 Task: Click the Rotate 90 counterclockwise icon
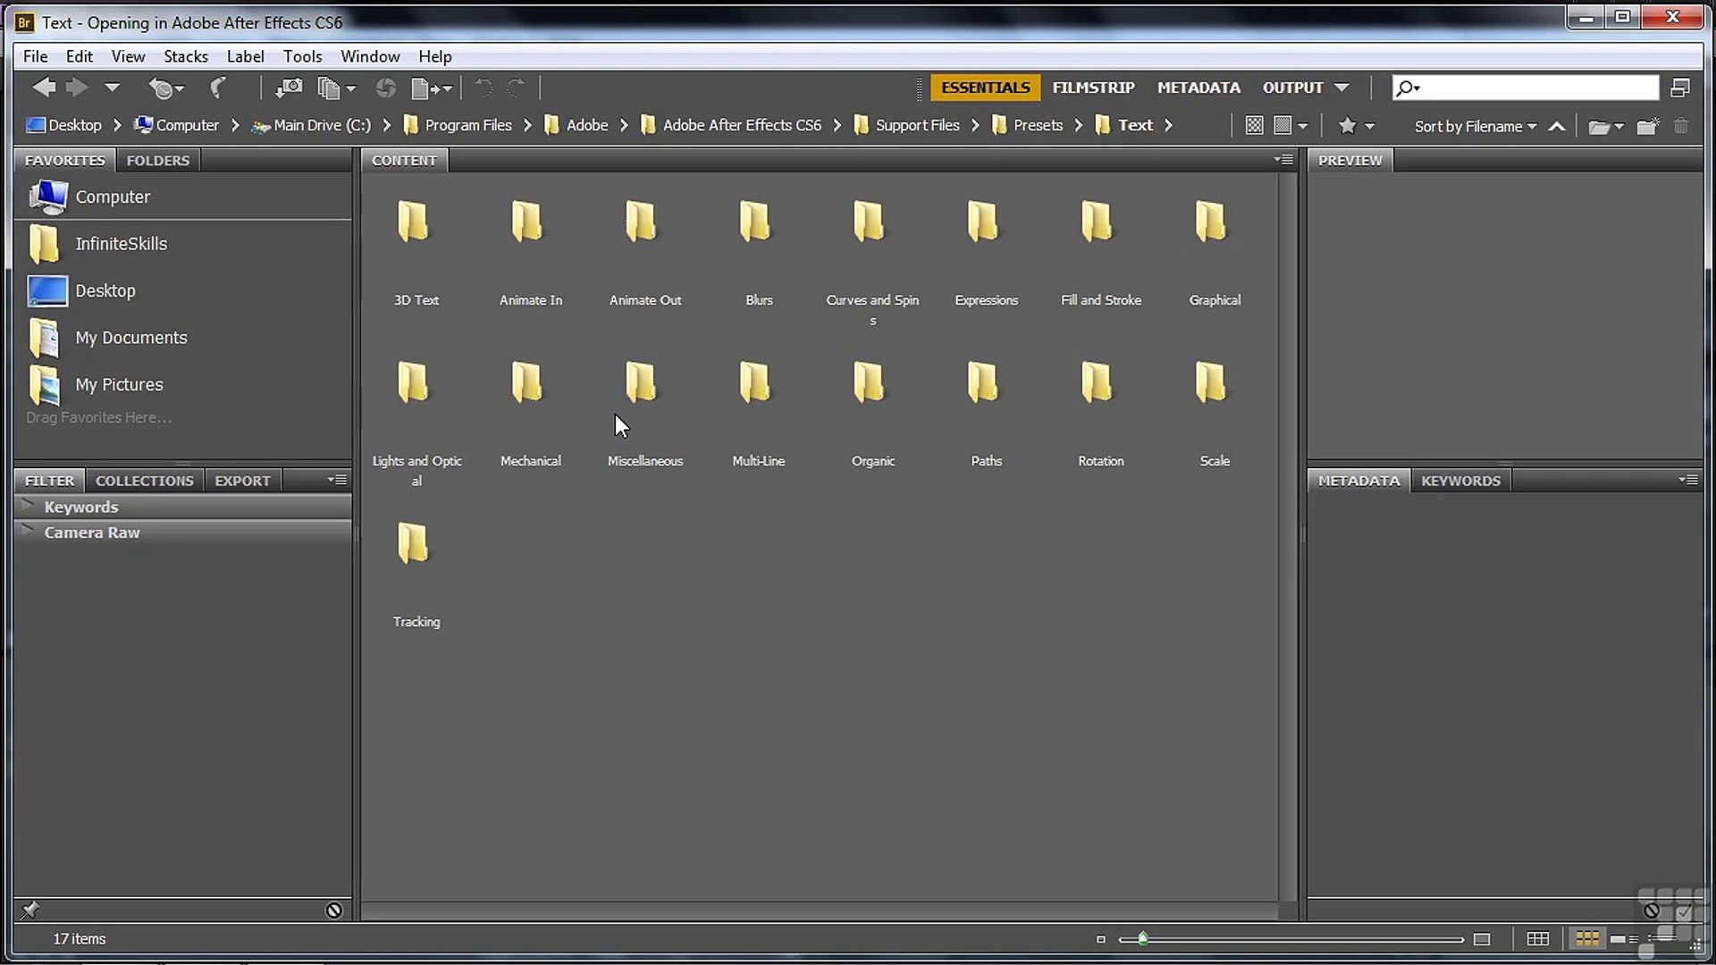coord(484,88)
